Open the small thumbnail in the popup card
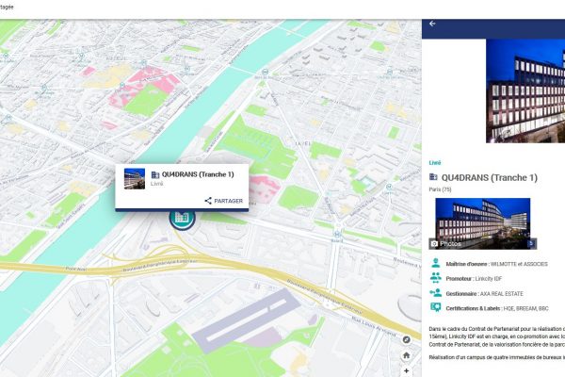The image size is (565, 377). pos(135,177)
